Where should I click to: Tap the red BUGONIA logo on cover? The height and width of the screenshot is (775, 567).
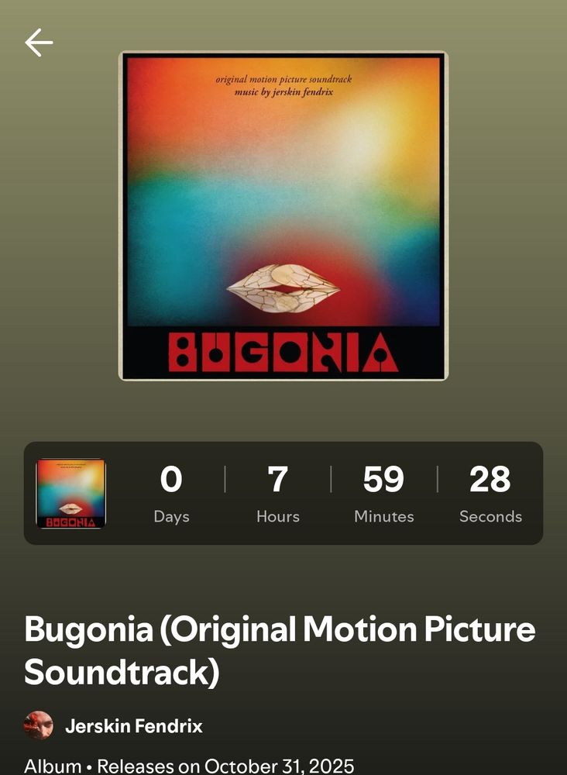tap(283, 352)
